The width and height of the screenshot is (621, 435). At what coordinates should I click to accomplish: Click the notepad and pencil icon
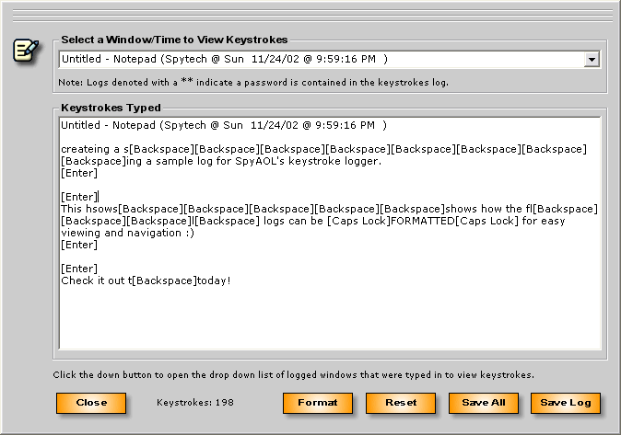point(25,50)
